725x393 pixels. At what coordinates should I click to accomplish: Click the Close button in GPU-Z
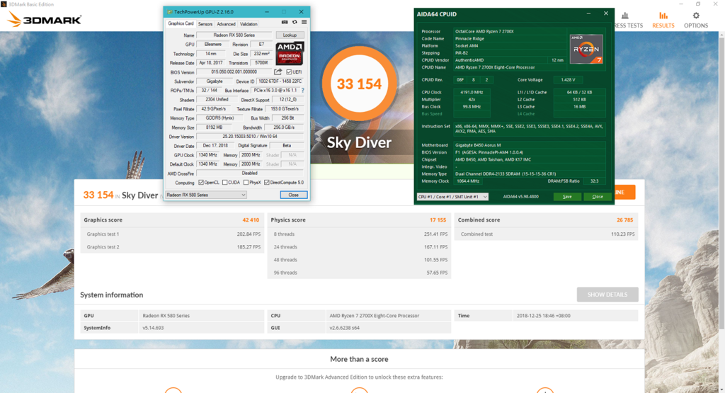[x=294, y=195]
